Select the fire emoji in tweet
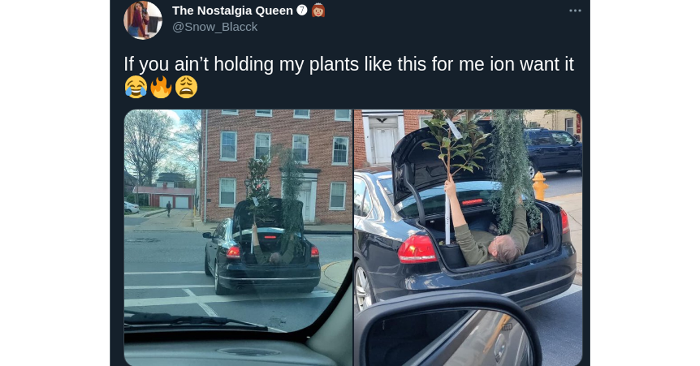This screenshot has height=366, width=700. [161, 87]
